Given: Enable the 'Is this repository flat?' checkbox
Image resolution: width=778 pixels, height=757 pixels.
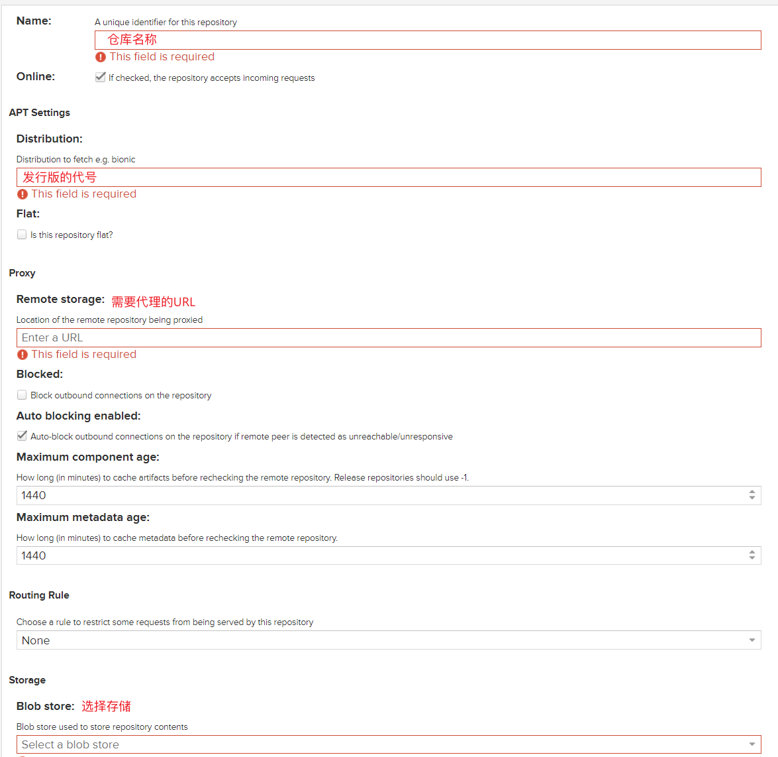Looking at the screenshot, I should point(22,235).
